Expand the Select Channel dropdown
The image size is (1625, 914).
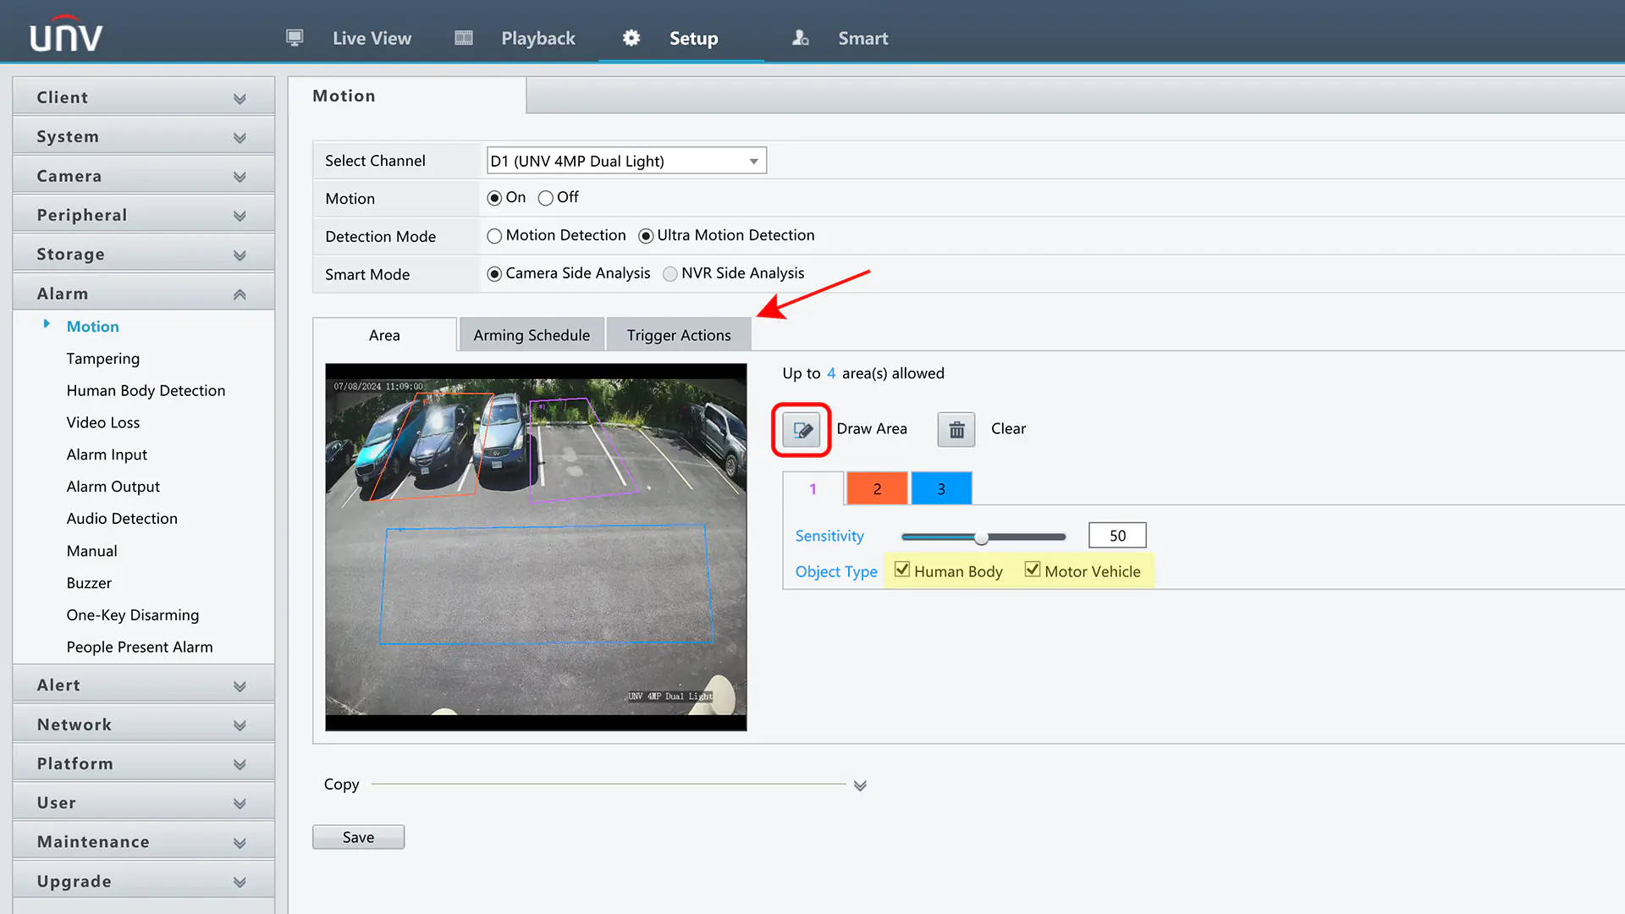point(752,160)
